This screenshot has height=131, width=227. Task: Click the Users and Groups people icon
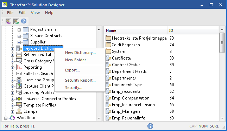pos(19,80)
